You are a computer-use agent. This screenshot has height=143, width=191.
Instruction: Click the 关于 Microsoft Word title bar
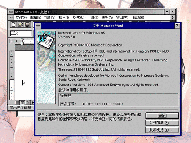(x=108, y=26)
